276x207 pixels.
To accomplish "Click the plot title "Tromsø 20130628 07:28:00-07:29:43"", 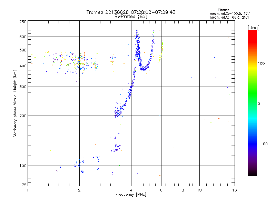I will click(x=131, y=12).
